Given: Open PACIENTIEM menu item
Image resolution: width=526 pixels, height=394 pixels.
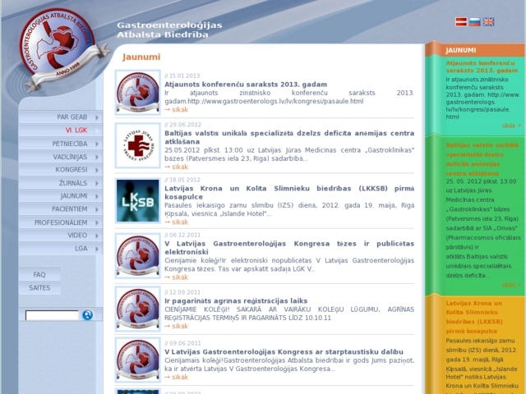Looking at the screenshot, I should (61, 208).
